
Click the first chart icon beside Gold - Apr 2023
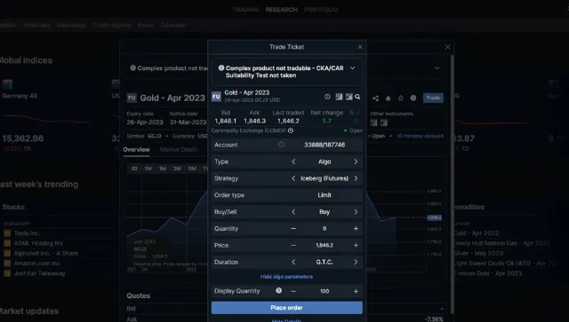point(339,97)
